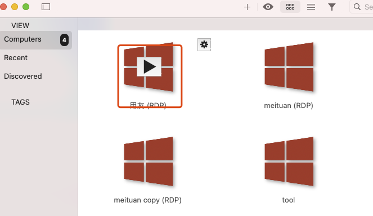The width and height of the screenshot is (373, 216).
Task: Open the filter funnel icon
Action: click(x=331, y=7)
